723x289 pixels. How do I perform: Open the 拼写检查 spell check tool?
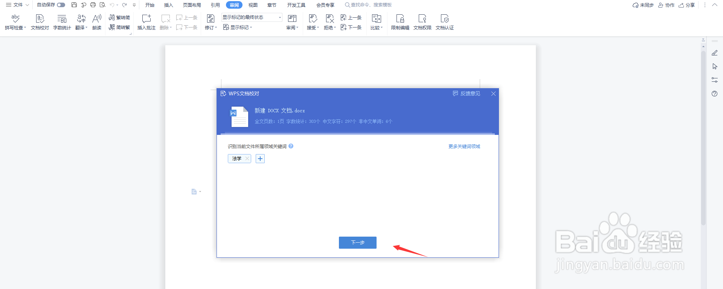[x=15, y=22]
